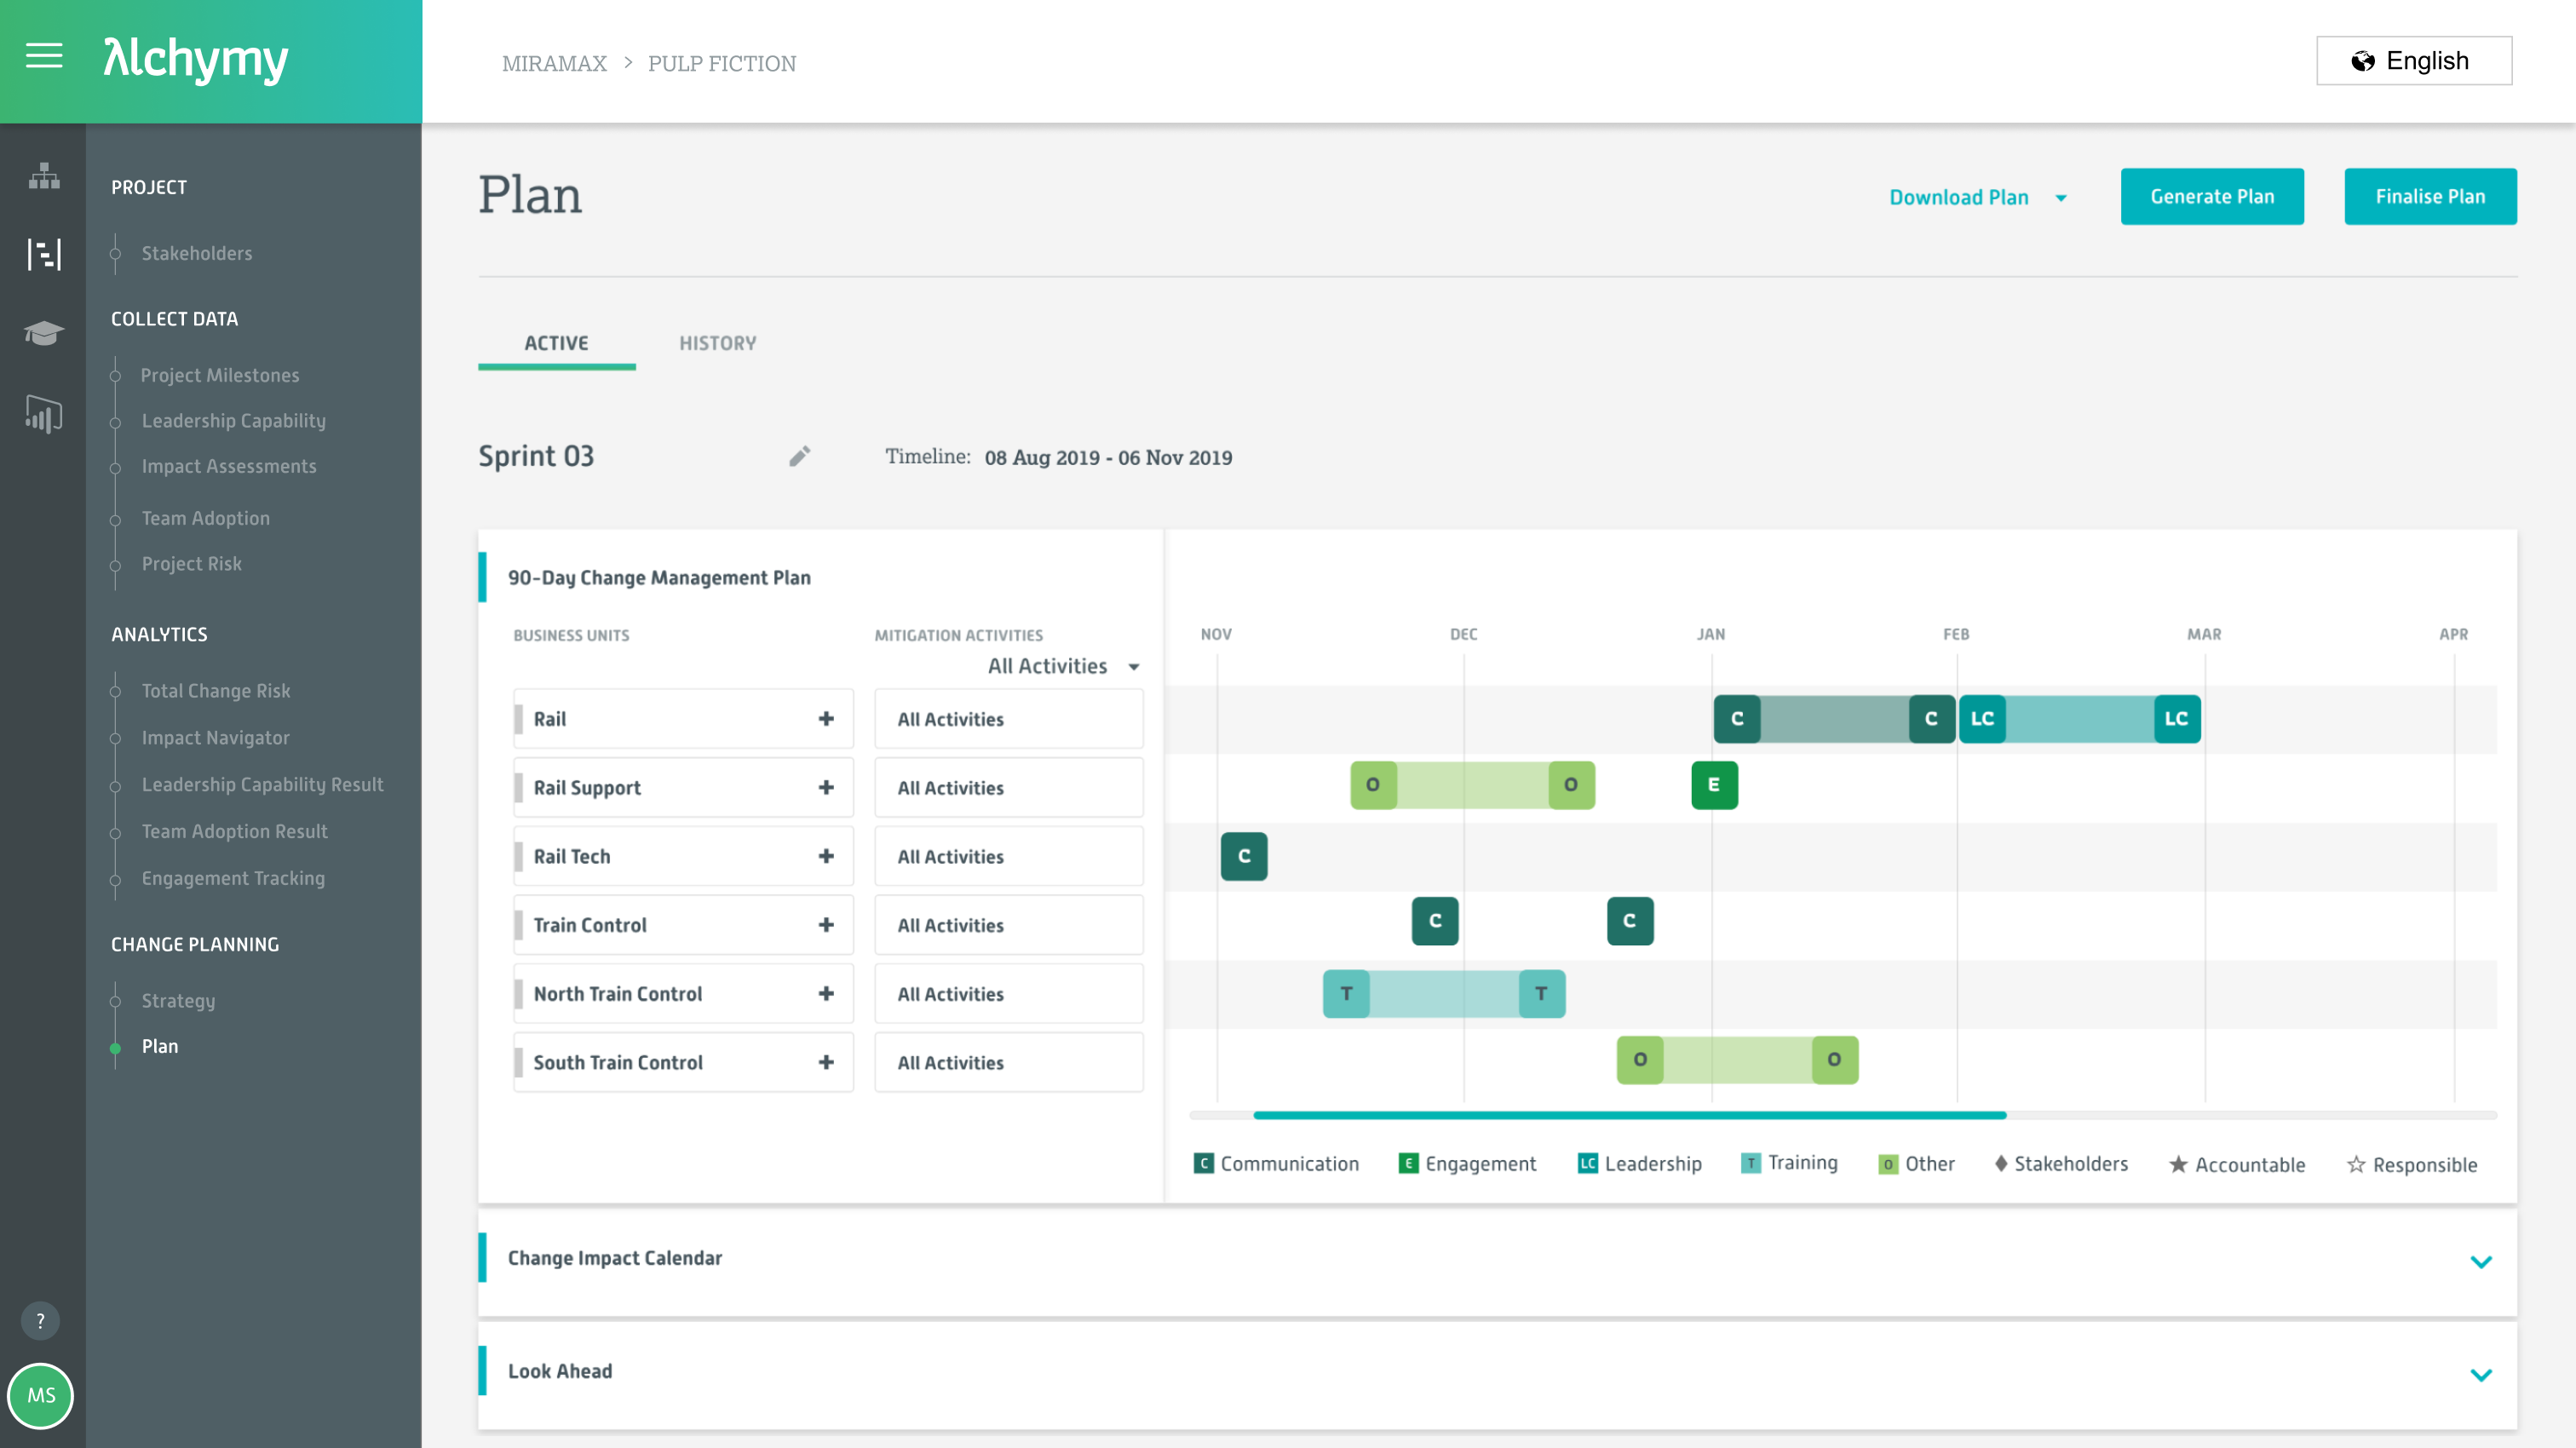Open the All Activities dropdown for Rail Tech
The image size is (2576, 1448).
1008,856
